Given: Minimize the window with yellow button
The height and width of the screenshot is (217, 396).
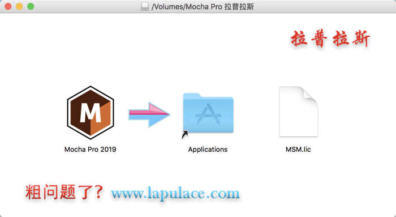Looking at the screenshot, I should [x=19, y=6].
